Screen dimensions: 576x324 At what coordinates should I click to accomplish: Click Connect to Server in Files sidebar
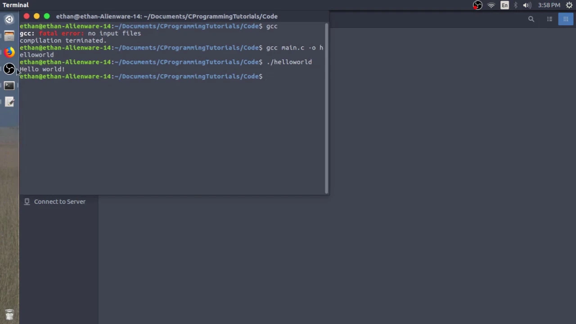[59, 202]
